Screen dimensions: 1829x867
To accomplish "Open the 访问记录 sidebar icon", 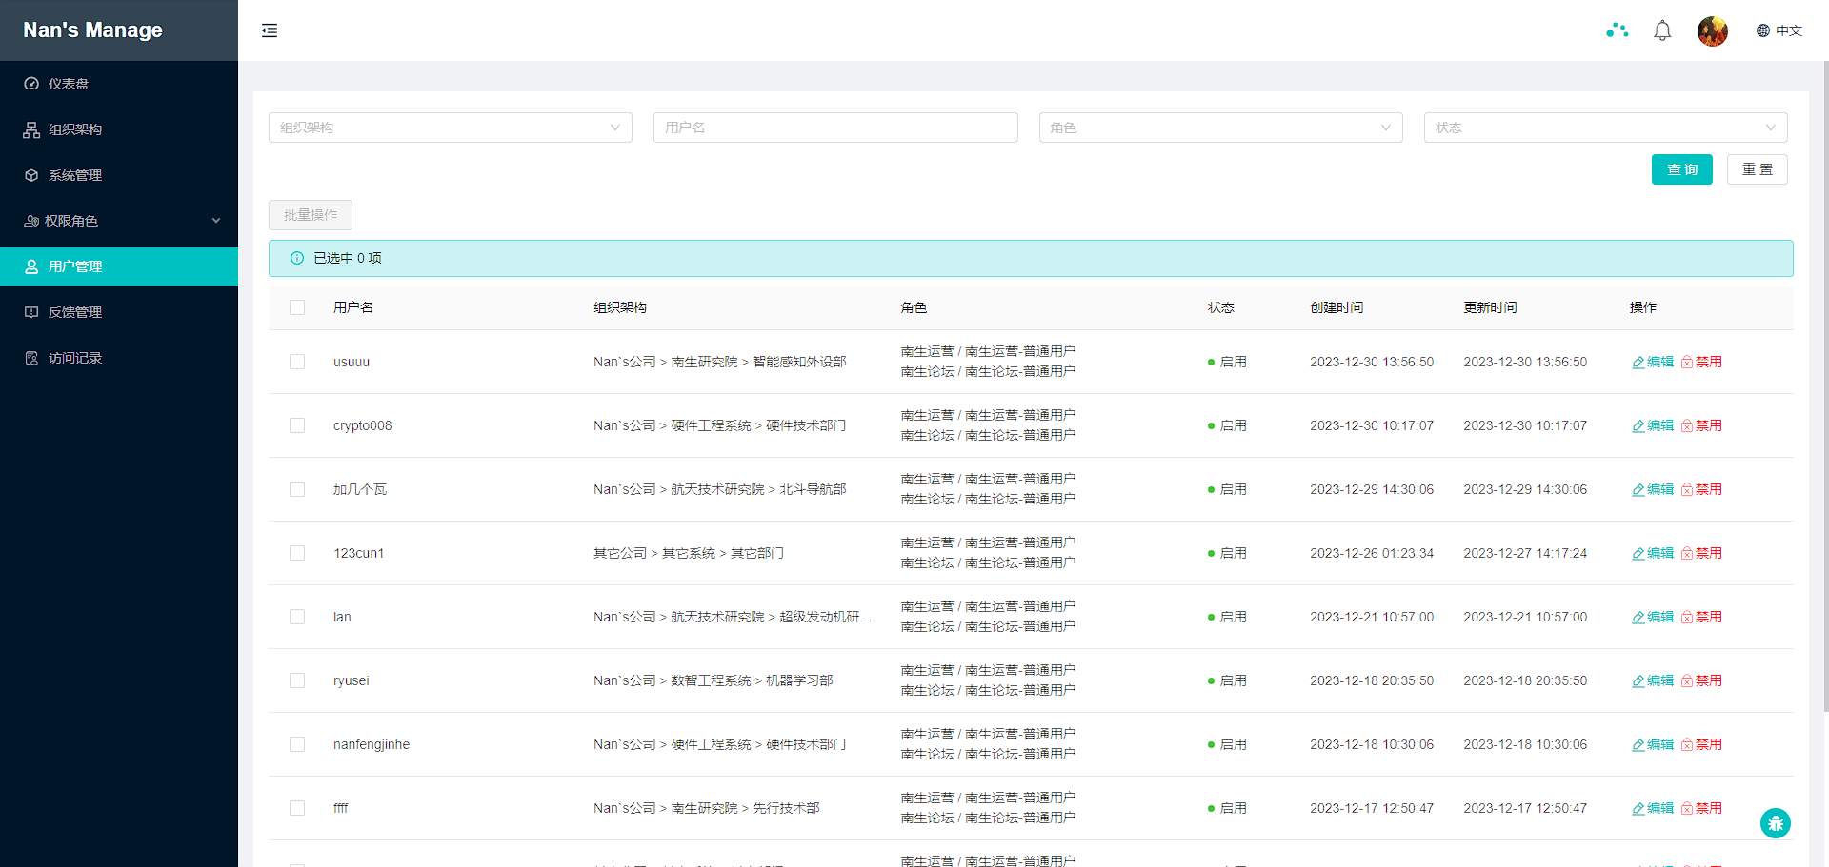I will tap(31, 357).
